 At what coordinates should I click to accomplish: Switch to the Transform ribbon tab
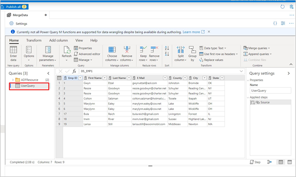pyautogui.click(x=34, y=40)
